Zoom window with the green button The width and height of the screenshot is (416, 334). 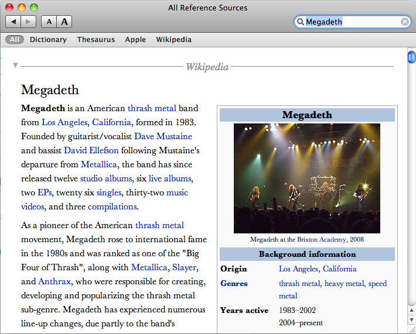tap(34, 8)
